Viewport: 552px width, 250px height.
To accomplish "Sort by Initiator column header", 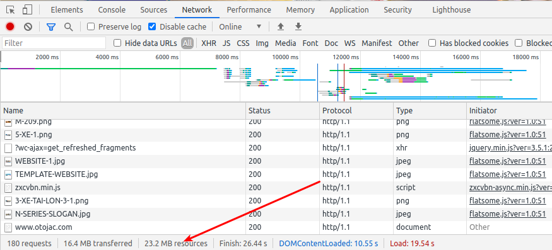I will (509, 111).
